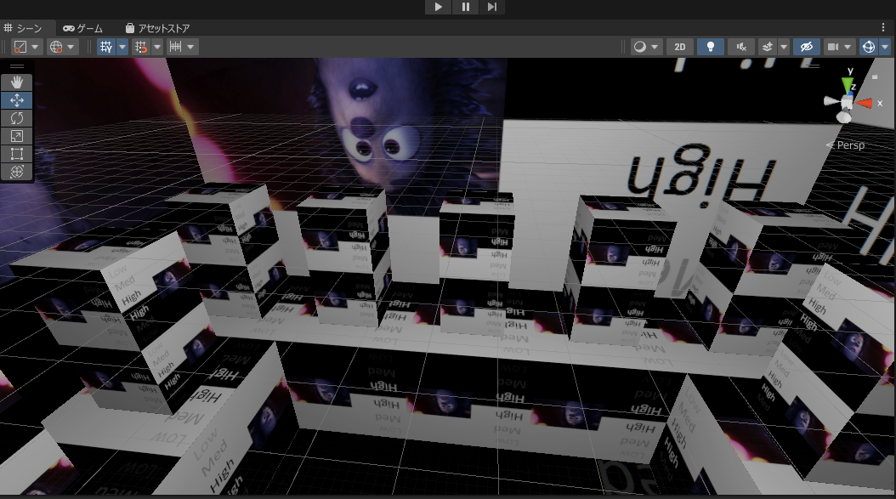Image resolution: width=896 pixels, height=499 pixels.
Task: Toggle Persp projection label
Action: [845, 145]
